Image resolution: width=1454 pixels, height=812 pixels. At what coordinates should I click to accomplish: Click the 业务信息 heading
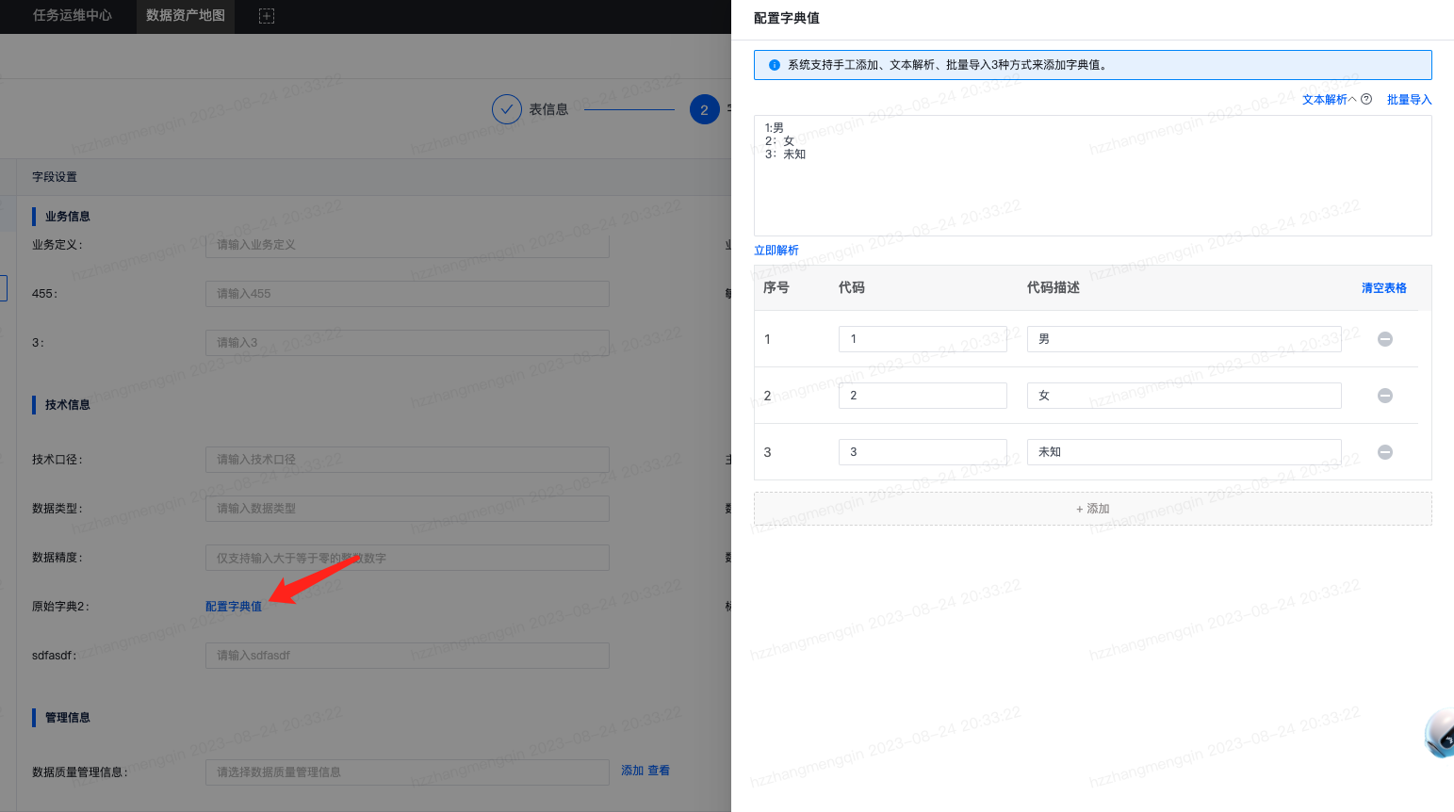[x=68, y=217]
